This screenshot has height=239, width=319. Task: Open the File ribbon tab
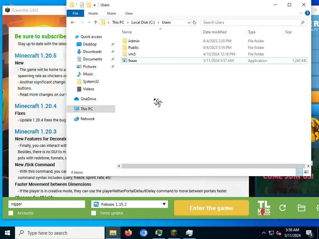point(75,13)
